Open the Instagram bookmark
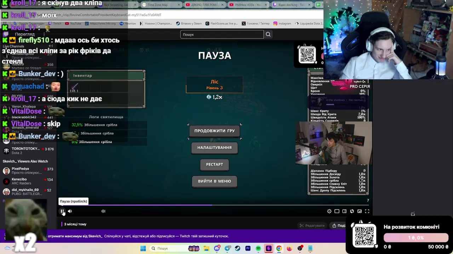The image size is (453, 254). point(282,24)
